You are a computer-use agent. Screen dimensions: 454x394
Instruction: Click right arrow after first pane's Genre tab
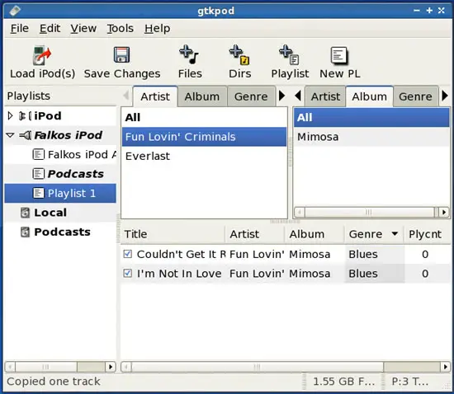281,96
